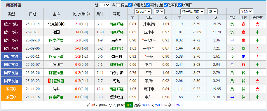Click the 比分(半场) column header
Screen dimensions: 267x111
coord(82,14)
